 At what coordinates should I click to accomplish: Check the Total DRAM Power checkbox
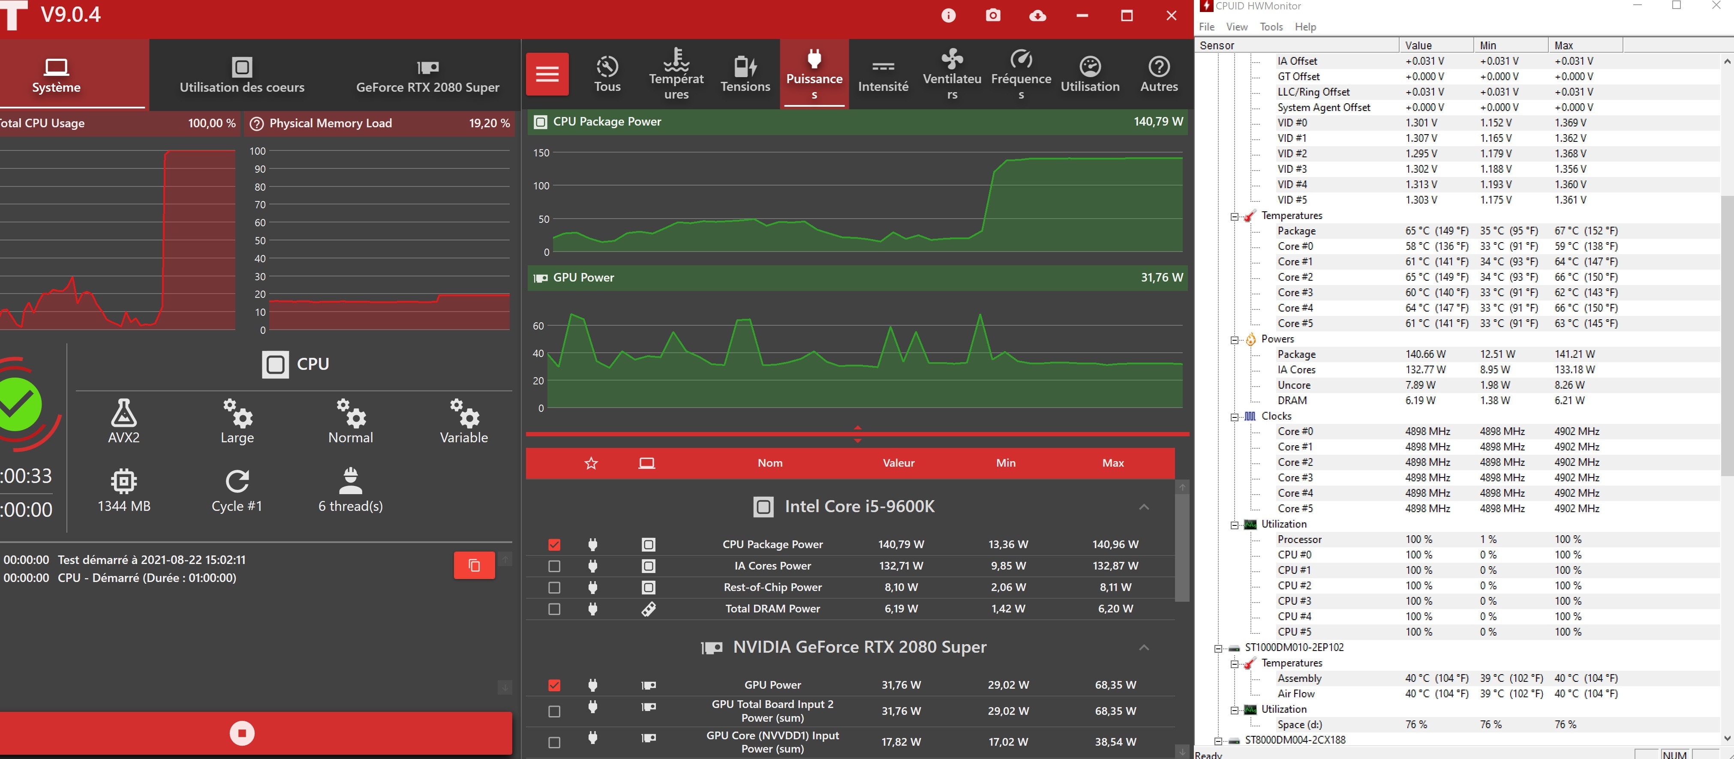pos(554,609)
